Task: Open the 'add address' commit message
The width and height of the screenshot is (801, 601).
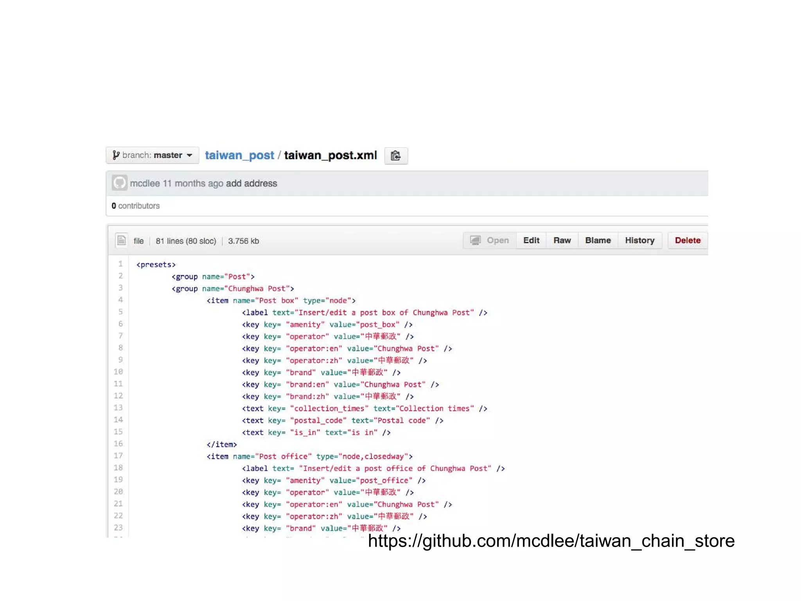Action: (x=251, y=183)
